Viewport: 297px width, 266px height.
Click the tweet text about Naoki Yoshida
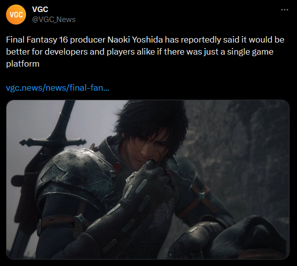pos(145,52)
